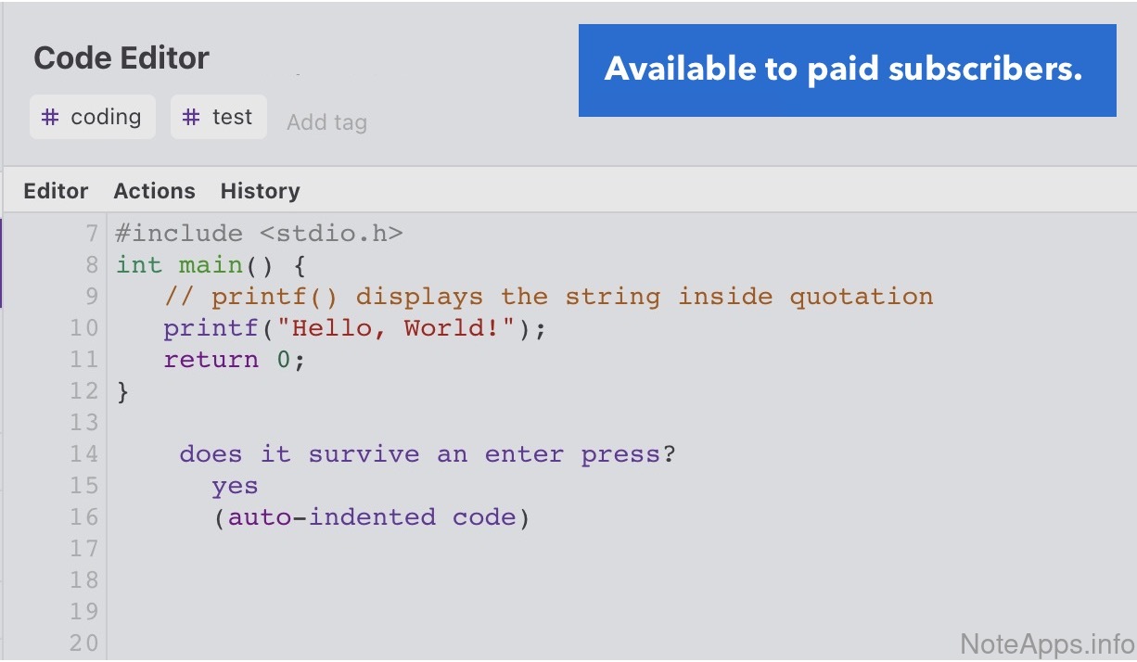Click the closing brace on line 12
Screen dimensions: 1137x662
(123, 391)
